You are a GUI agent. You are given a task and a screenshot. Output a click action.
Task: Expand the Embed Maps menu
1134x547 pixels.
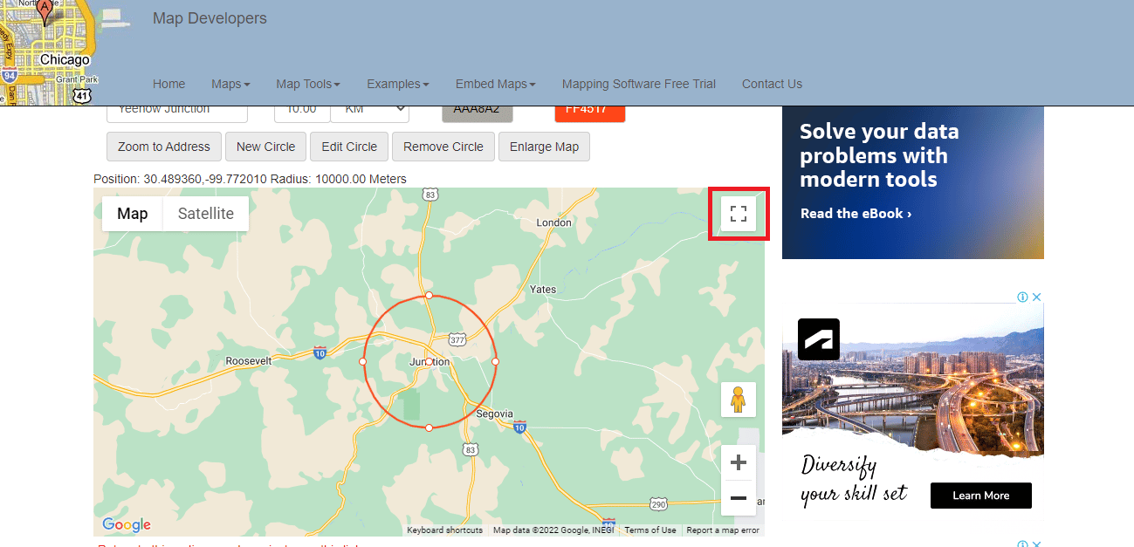point(495,84)
